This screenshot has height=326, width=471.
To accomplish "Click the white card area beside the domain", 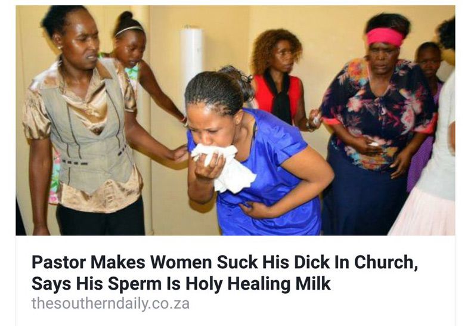I will (x=321, y=304).
